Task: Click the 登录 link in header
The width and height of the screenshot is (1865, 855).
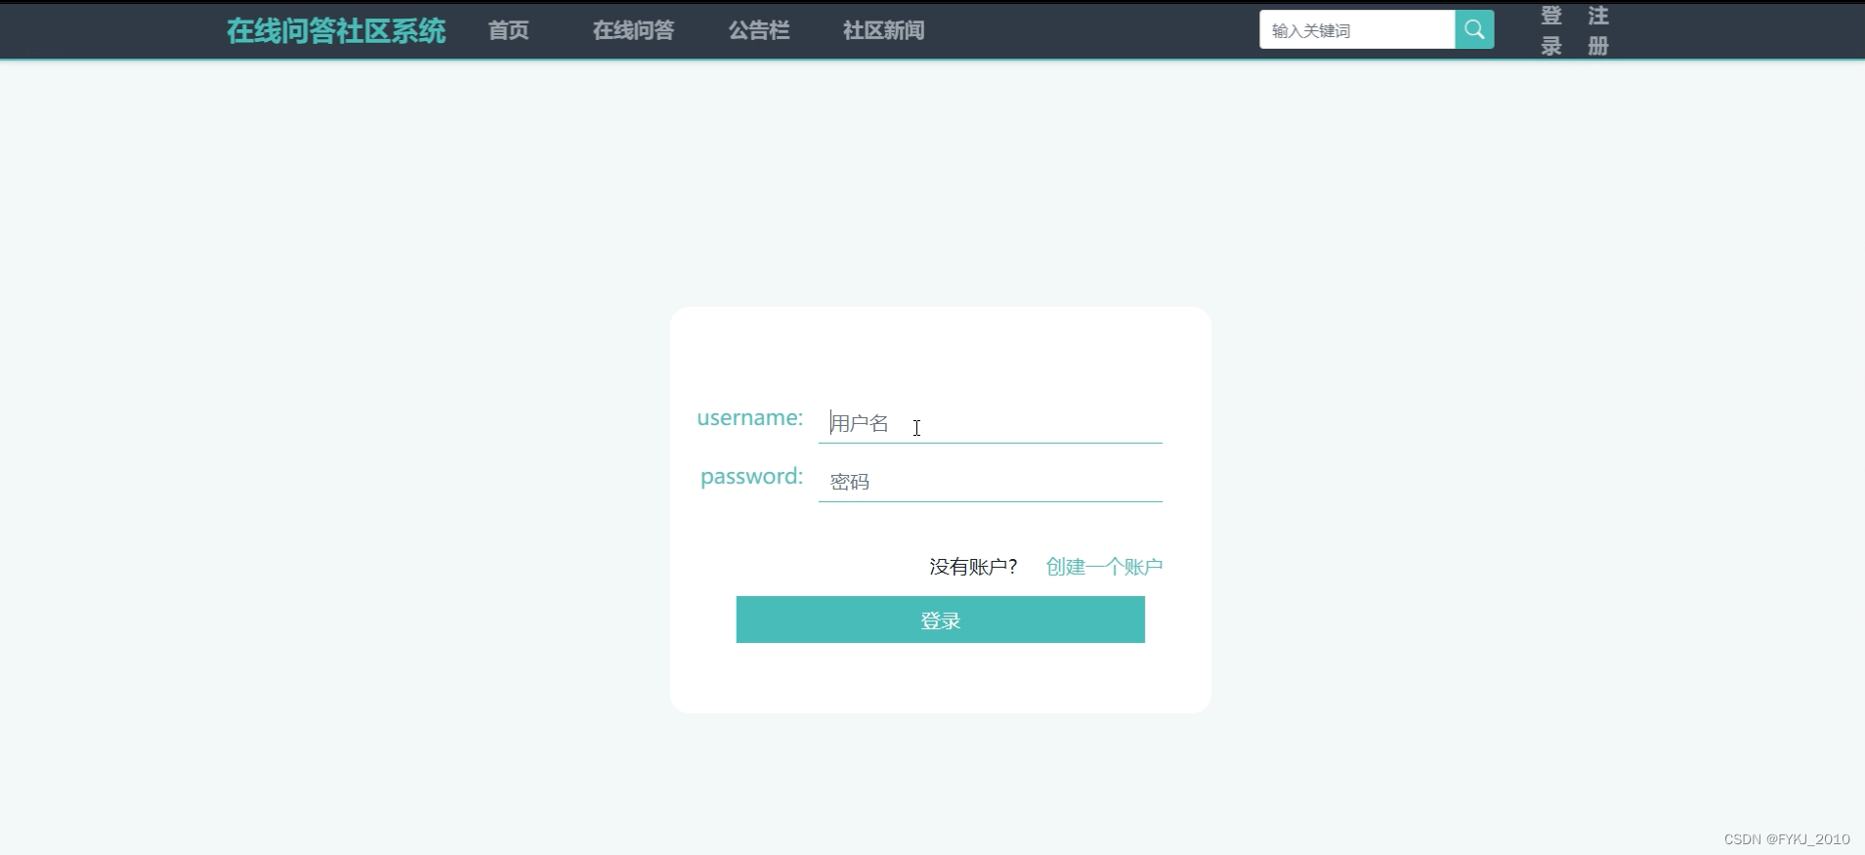Action: (x=1551, y=30)
